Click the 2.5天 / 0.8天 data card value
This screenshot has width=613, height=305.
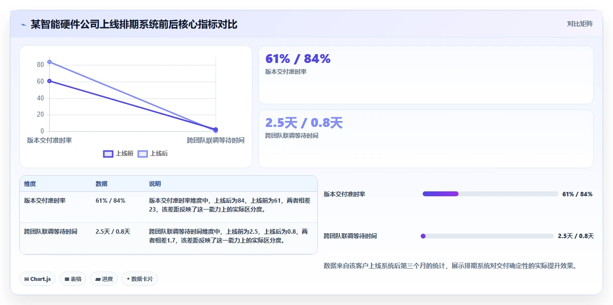(304, 122)
